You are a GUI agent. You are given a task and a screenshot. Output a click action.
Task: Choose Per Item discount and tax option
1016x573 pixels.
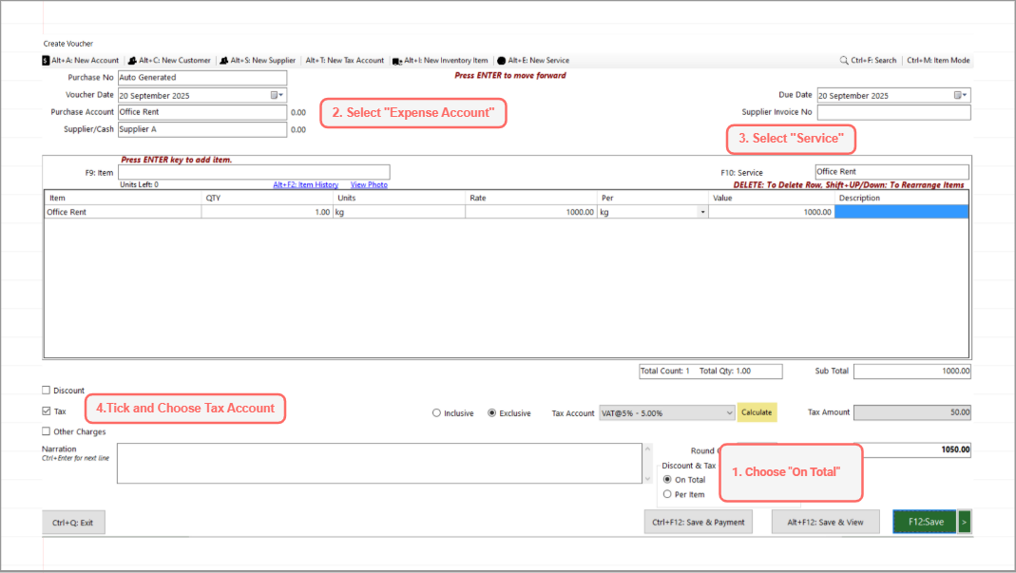[x=667, y=494]
